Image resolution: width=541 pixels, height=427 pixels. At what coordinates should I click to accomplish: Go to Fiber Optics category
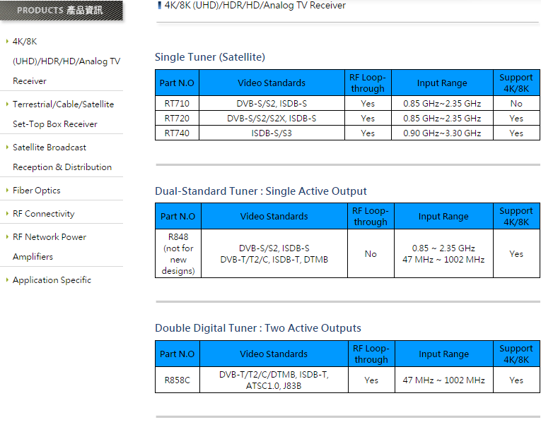[x=37, y=191]
